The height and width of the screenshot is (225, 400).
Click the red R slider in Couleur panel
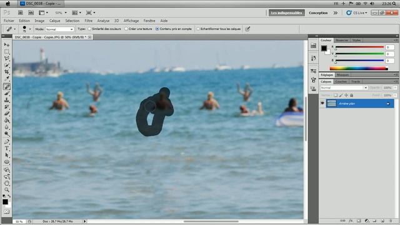coord(360,47)
